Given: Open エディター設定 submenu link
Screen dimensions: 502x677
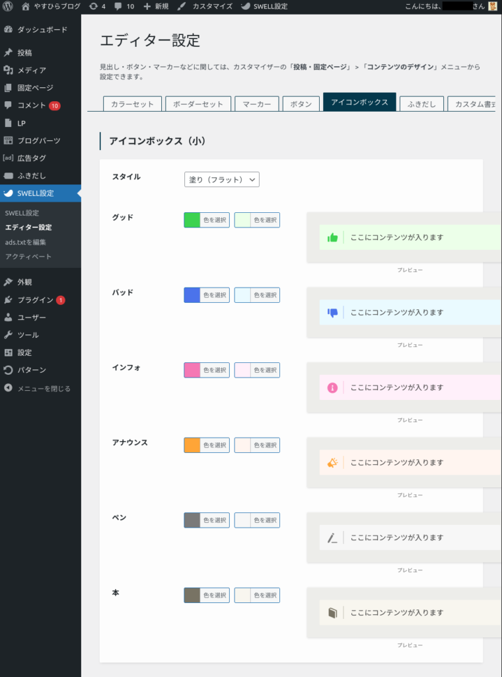Looking at the screenshot, I should 28,227.
